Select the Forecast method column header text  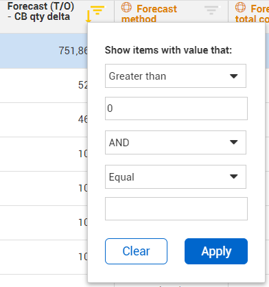[149, 14]
